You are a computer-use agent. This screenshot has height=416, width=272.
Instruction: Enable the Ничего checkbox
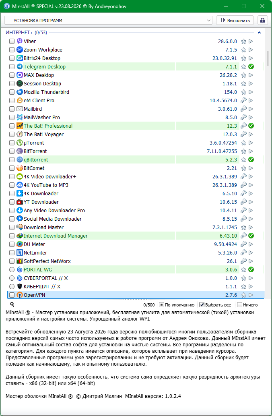pos(239,305)
